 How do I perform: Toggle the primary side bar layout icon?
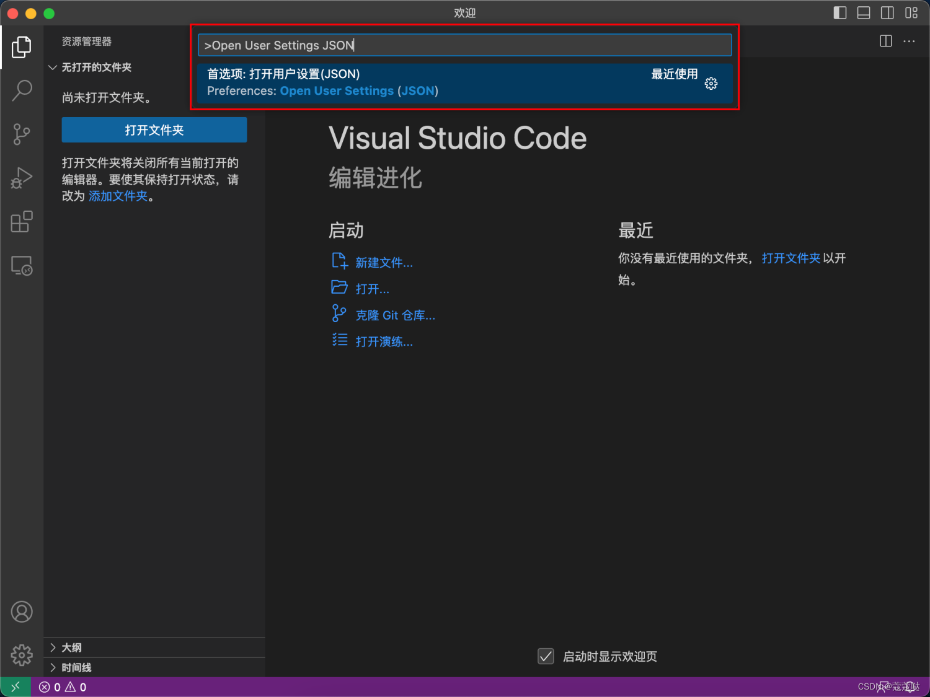click(840, 13)
